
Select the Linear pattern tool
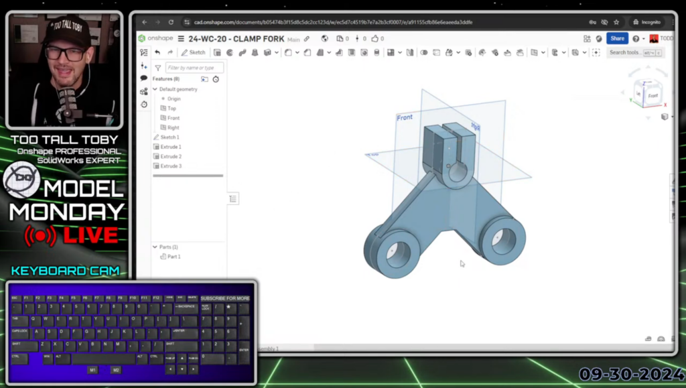click(x=391, y=52)
